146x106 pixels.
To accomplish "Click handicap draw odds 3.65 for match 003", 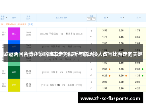I will click(x=121, y=63).
